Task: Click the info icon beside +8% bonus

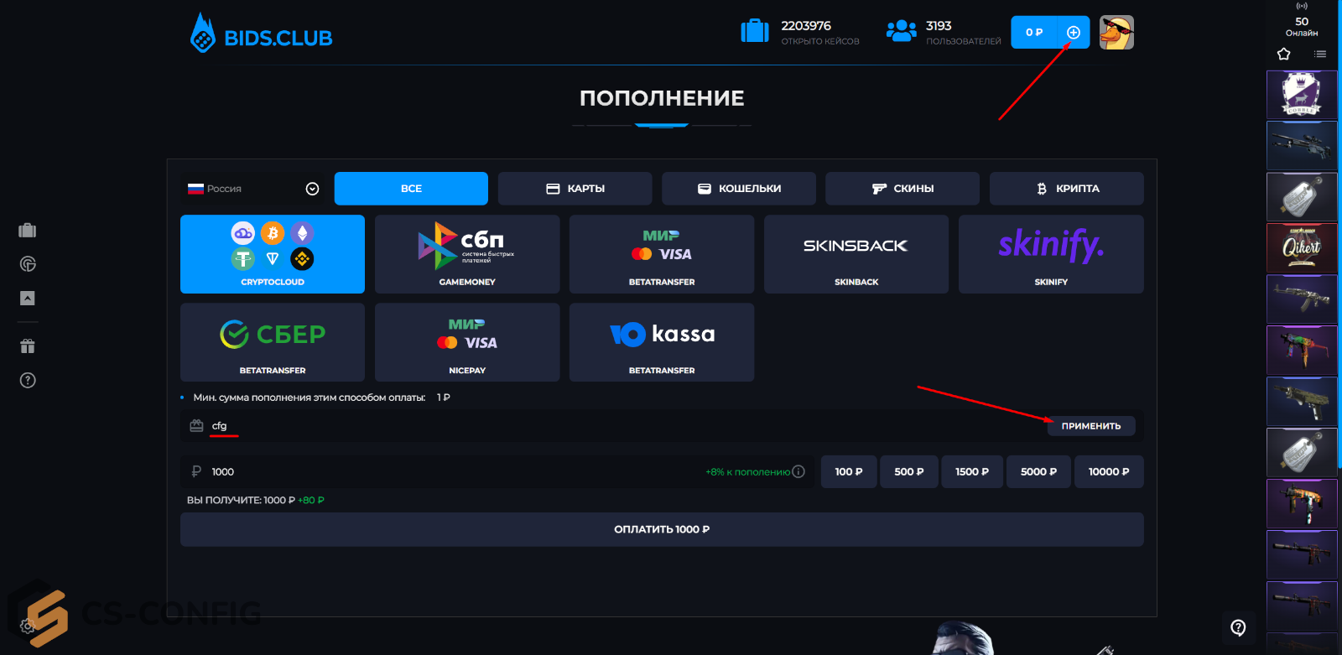Action: (798, 471)
